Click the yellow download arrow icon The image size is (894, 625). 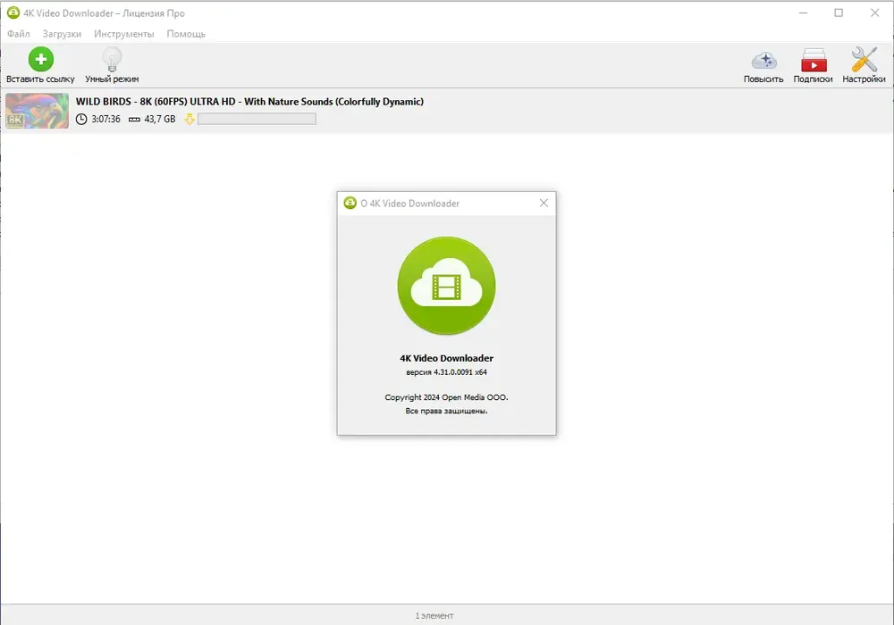tap(190, 119)
